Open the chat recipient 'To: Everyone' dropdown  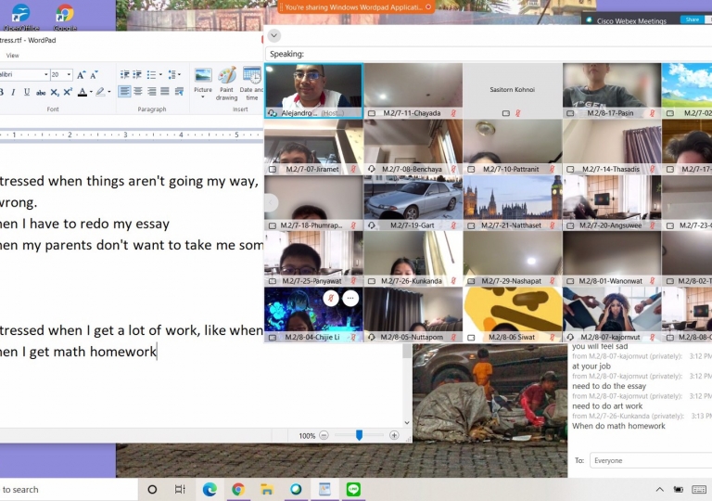[x=650, y=460]
